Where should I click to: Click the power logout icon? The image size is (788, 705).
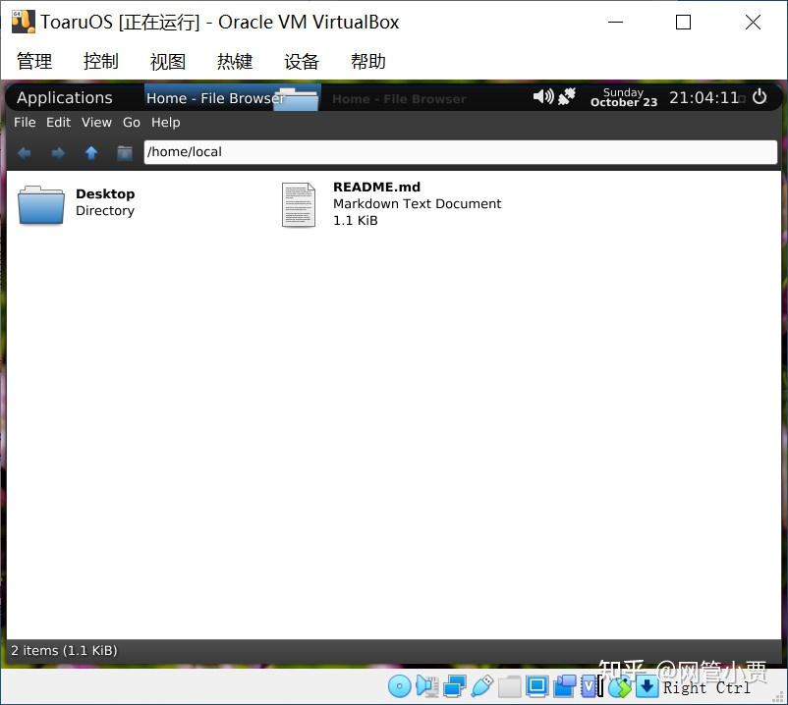pos(760,96)
